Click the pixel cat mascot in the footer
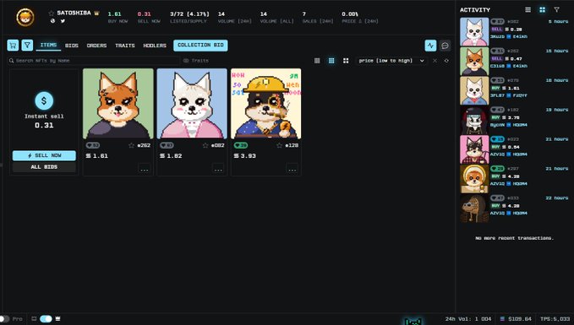Image resolution: width=574 pixels, height=325 pixels. (x=413, y=322)
